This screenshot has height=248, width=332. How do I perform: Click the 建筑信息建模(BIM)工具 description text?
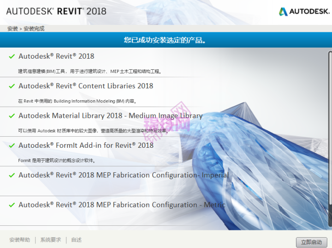coord(89,71)
